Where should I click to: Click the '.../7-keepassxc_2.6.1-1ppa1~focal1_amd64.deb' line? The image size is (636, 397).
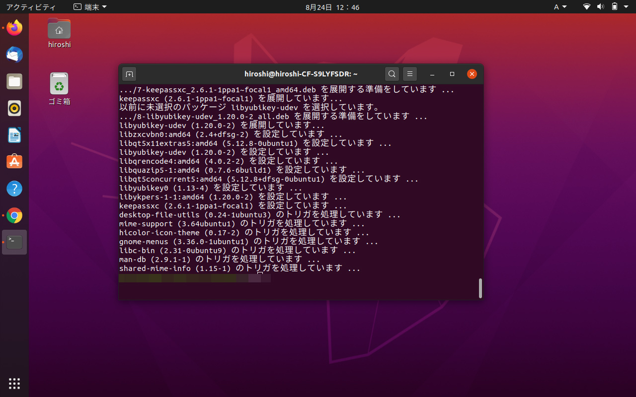[x=287, y=89]
